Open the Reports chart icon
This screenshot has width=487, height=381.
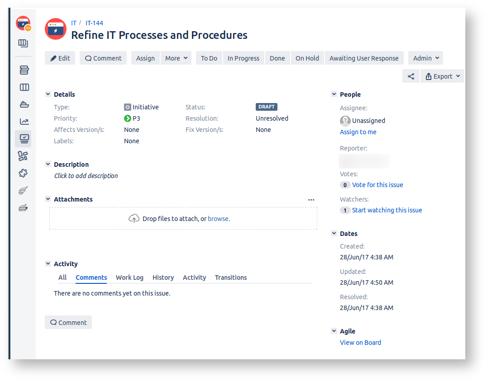tap(24, 122)
